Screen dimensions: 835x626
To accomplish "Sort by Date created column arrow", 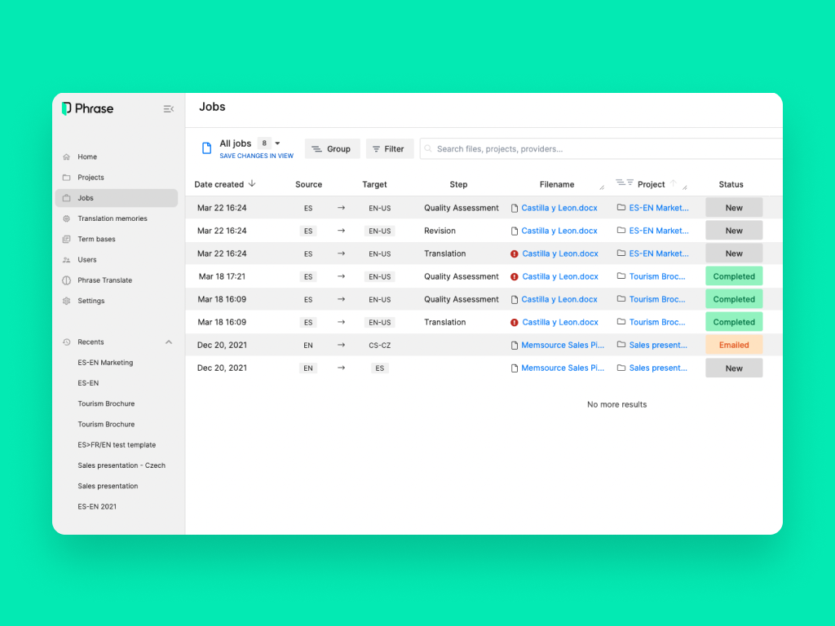I will [x=252, y=184].
